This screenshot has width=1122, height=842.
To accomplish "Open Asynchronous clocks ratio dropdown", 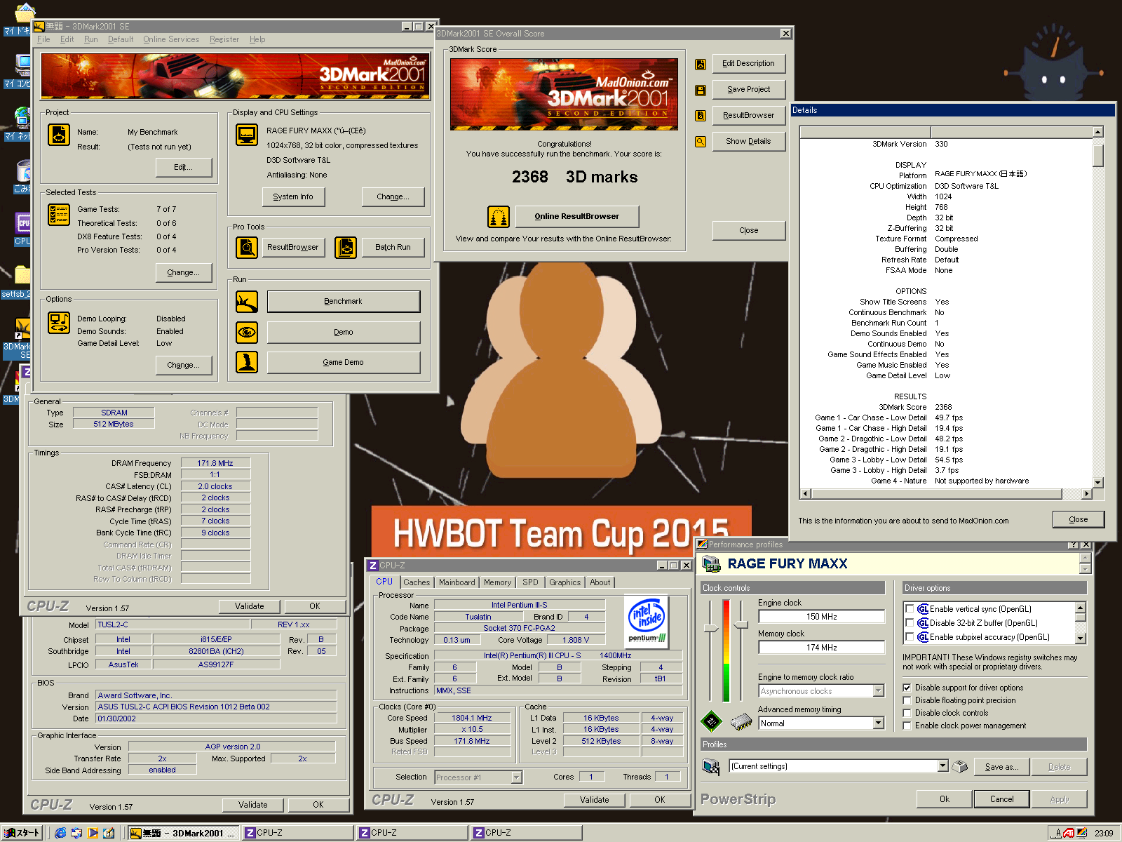I will (878, 691).
